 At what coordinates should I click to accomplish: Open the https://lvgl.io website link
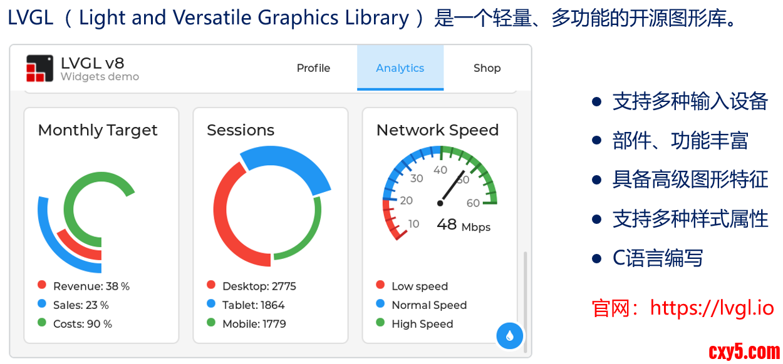[712, 308]
